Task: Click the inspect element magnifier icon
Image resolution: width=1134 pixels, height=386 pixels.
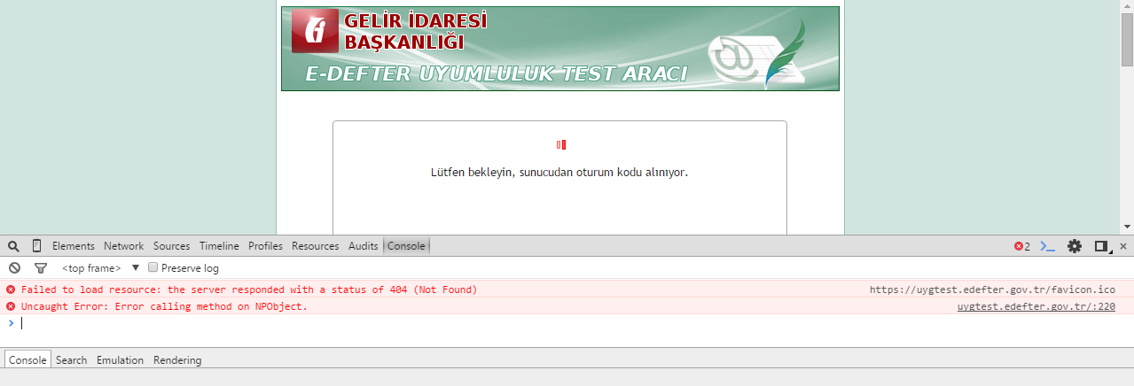Action: coord(13,246)
